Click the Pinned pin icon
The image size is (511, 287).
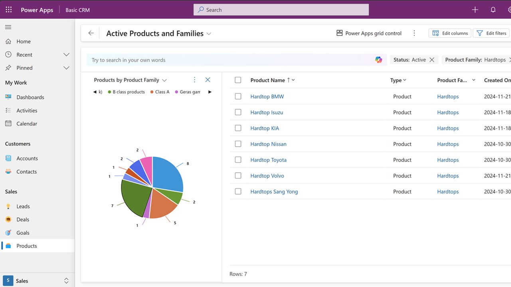pos(8,68)
